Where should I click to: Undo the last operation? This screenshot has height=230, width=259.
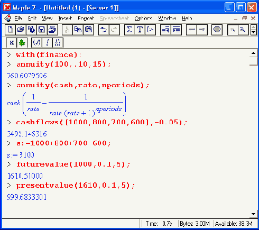104,30
